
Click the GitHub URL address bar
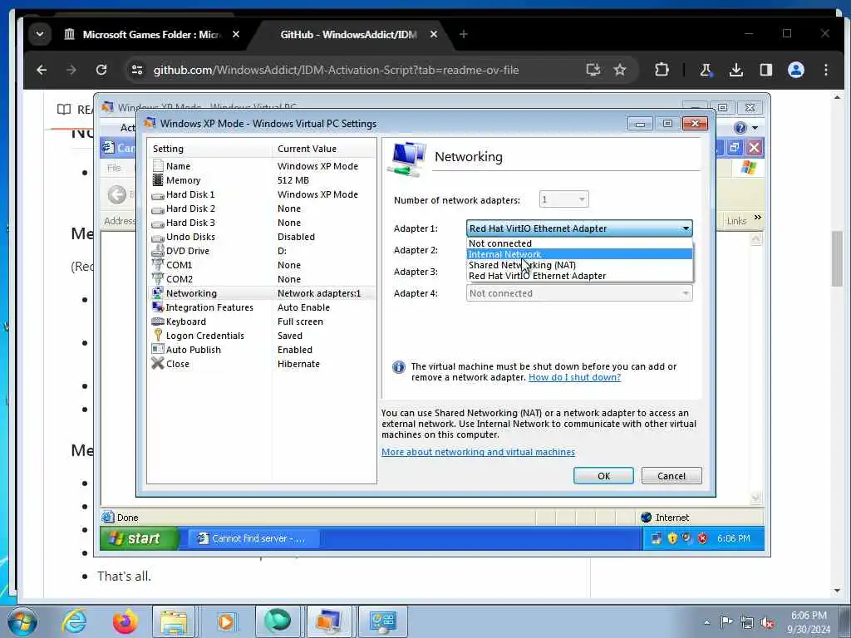[x=336, y=70]
